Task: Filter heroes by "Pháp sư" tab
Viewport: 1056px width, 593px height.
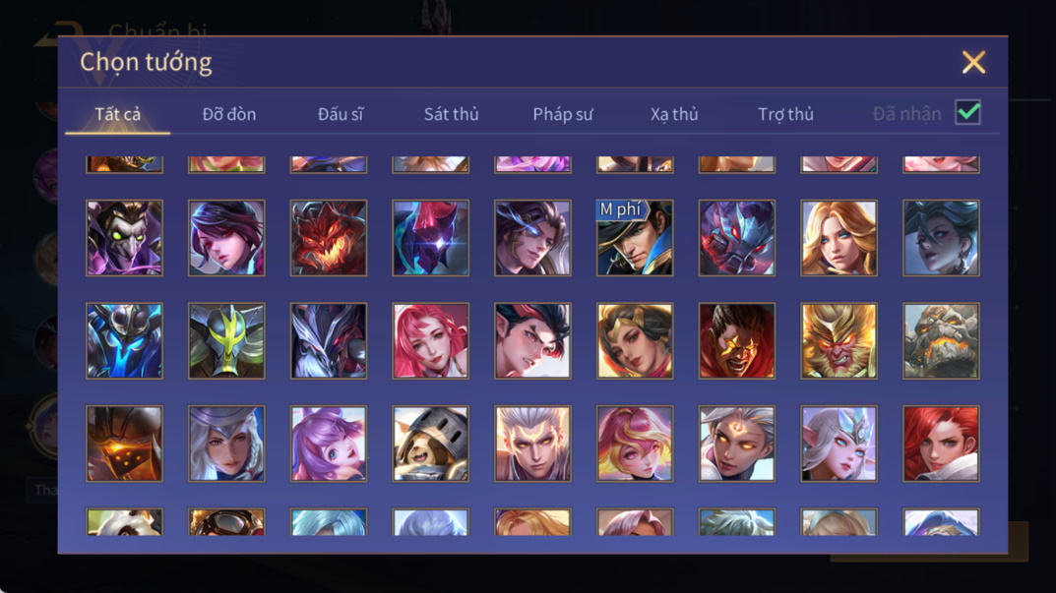Action: point(562,114)
